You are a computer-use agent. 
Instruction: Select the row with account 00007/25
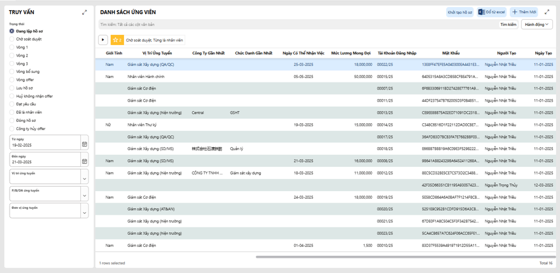(327, 88)
